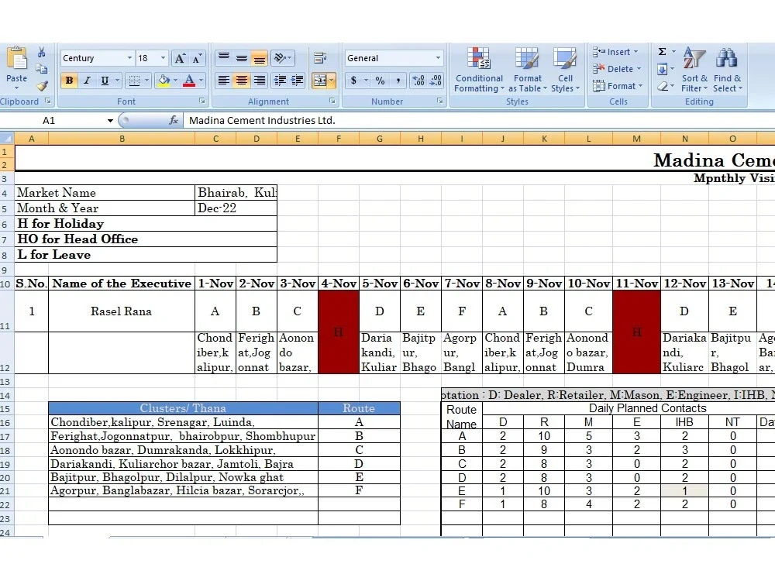
Task: Click the Delete cells button
Action: (x=617, y=69)
